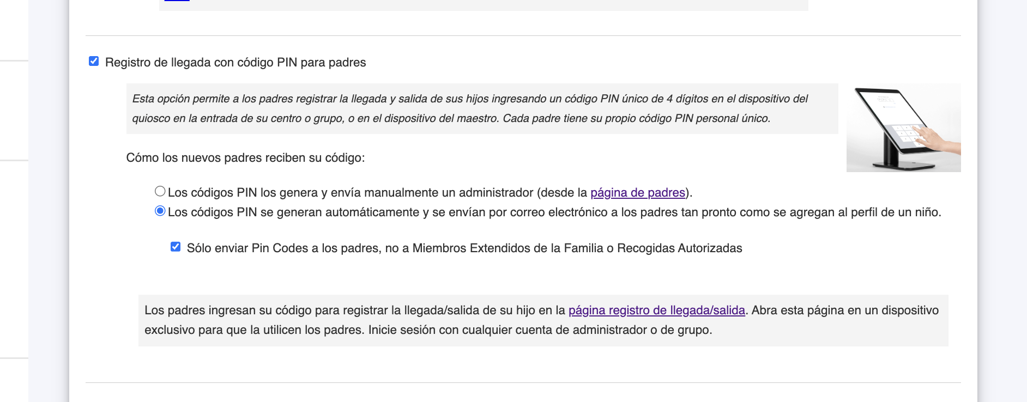Click the italic description starting 'Esta opción permite'

click(x=482, y=108)
